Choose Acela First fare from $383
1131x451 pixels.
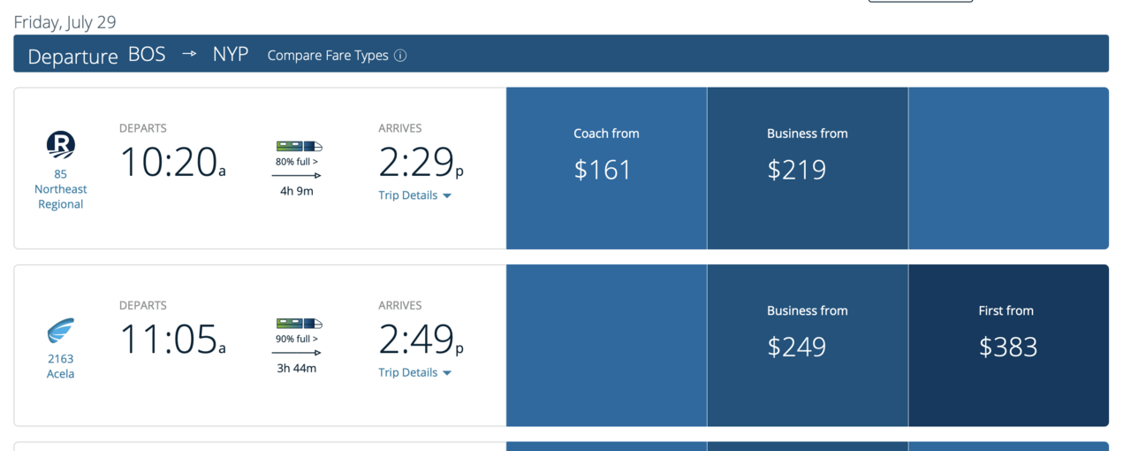[1007, 345]
